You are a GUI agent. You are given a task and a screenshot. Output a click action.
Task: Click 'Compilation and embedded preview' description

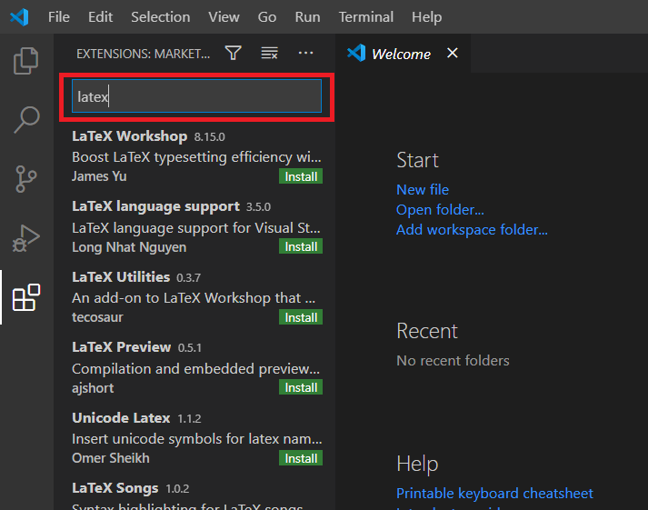click(x=196, y=369)
